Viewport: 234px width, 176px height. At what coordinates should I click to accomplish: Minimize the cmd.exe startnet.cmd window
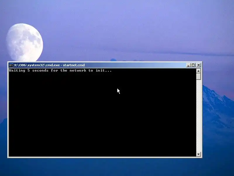(188, 65)
